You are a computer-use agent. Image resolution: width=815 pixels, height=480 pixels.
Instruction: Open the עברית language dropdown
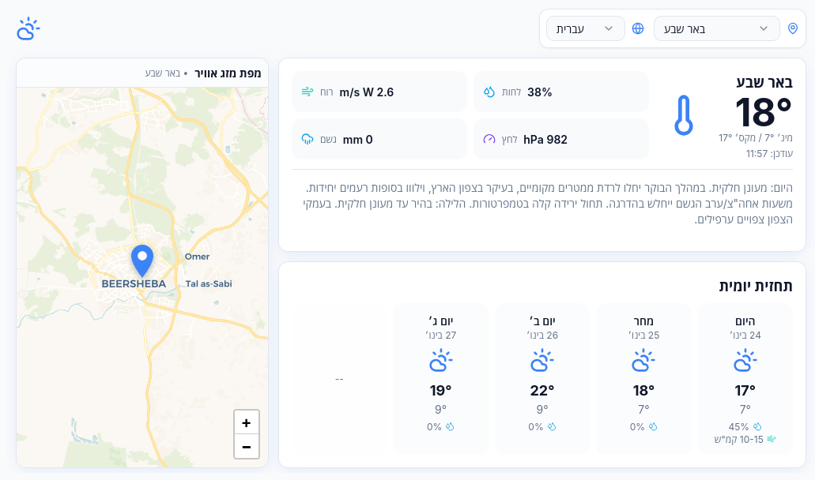coord(585,28)
